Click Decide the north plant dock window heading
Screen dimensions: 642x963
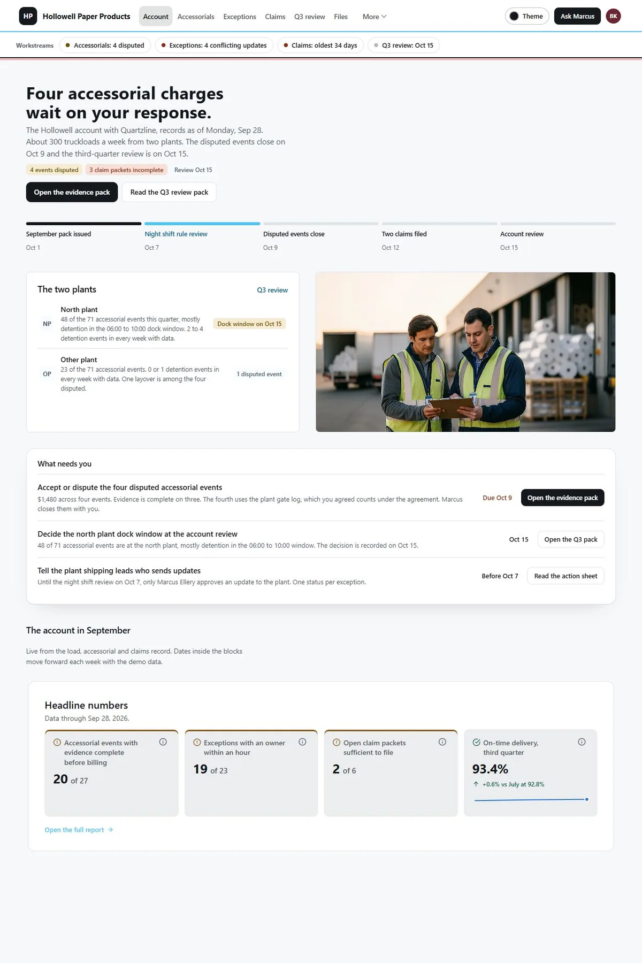(x=137, y=534)
